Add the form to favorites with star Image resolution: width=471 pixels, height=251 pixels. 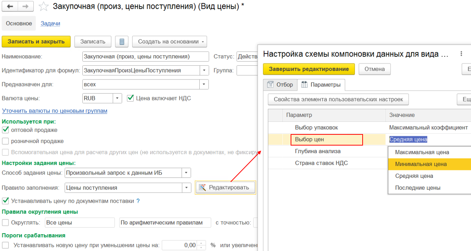(x=43, y=6)
